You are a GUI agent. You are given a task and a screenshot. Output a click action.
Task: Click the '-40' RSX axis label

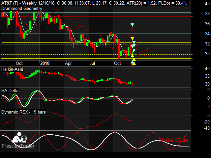coord(207,128)
